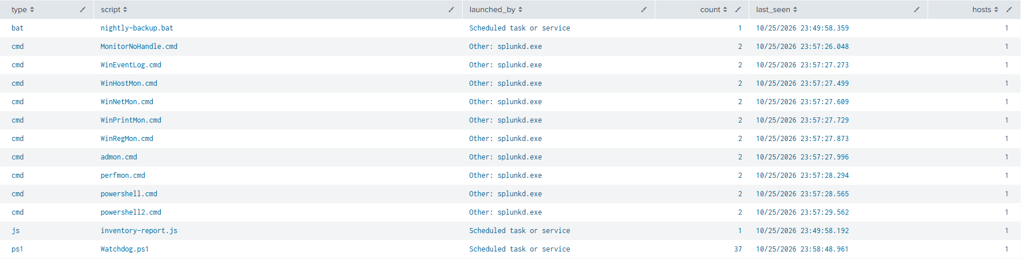Click launched_by value in the inventory-report.js row
1021x259 pixels.
coord(520,231)
